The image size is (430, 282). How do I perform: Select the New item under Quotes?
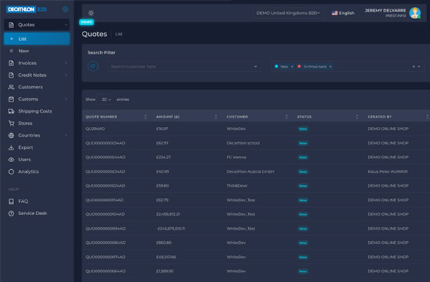click(24, 51)
